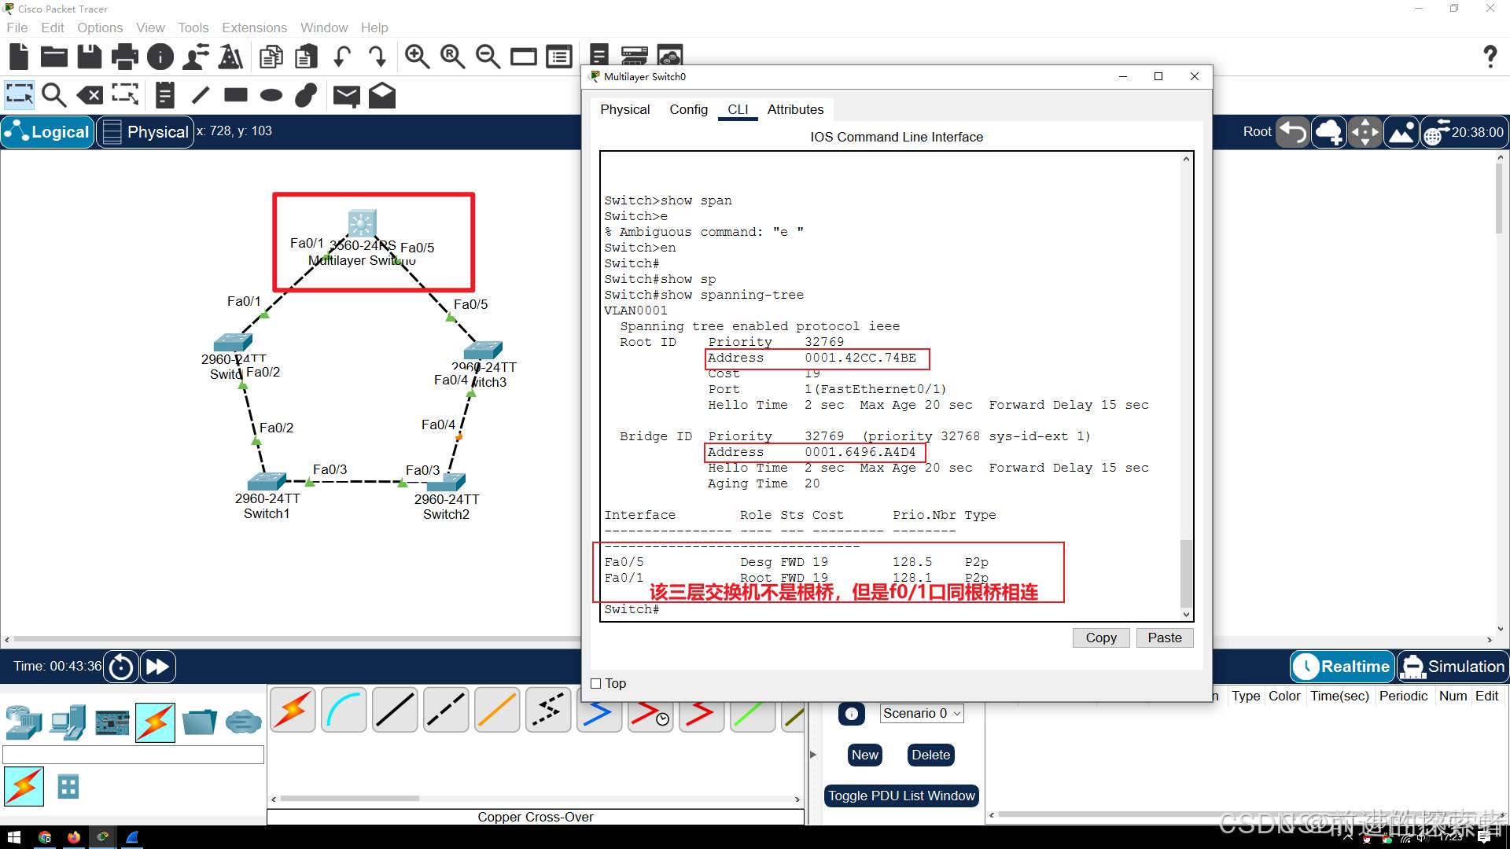Choose the Inspect magnifier tool
Viewport: 1510px width, 849px height.
(x=54, y=95)
